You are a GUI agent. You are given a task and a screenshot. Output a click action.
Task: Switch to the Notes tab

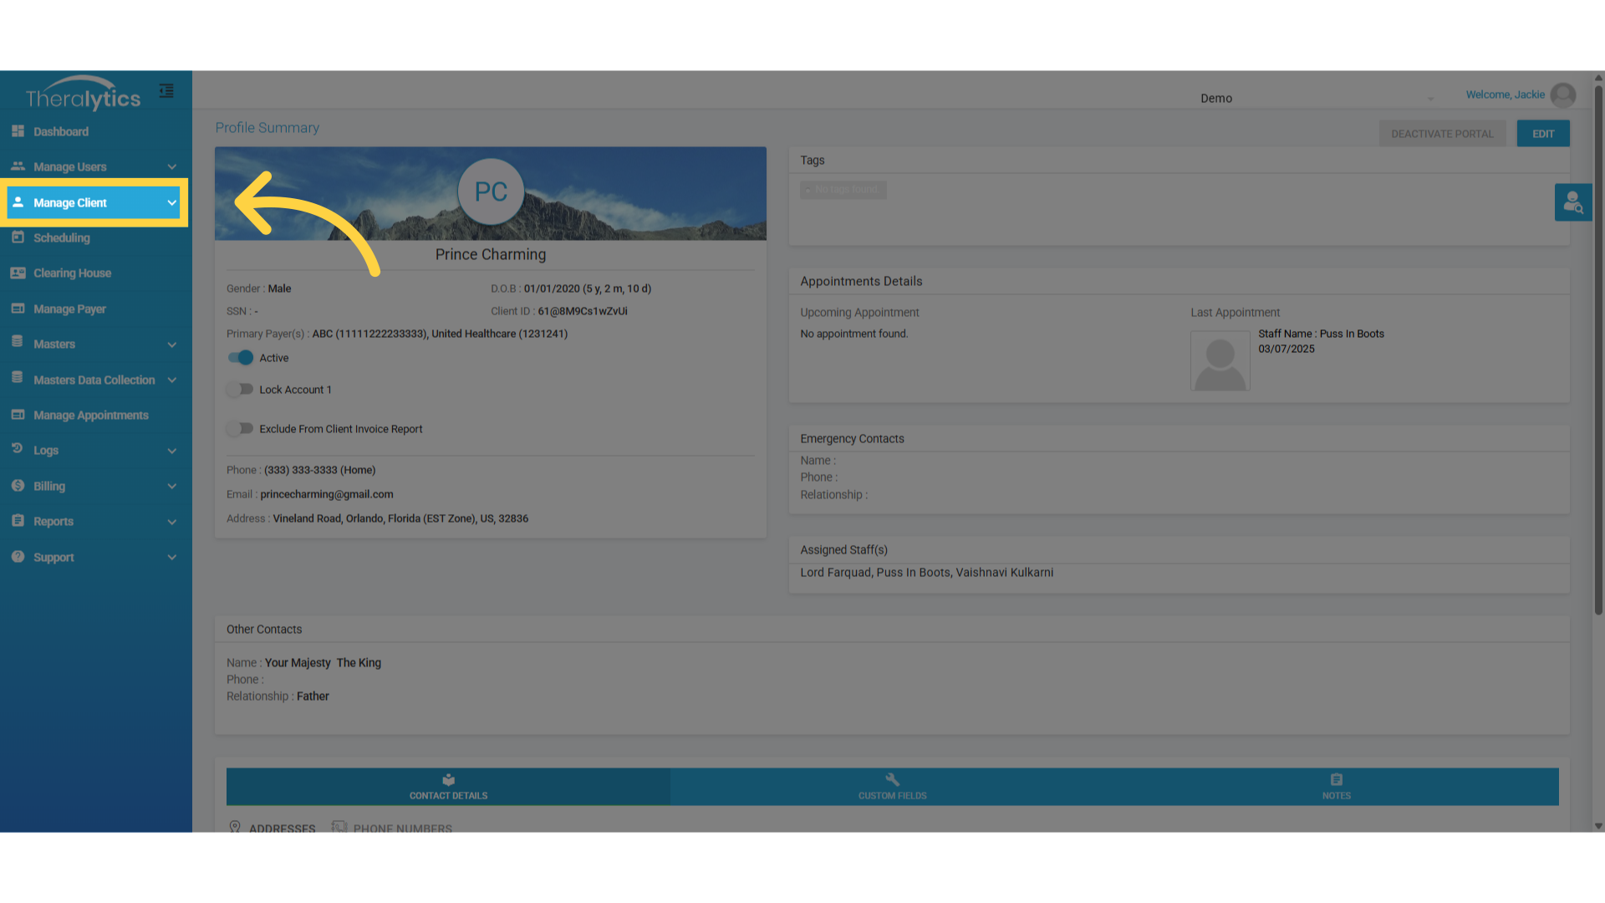point(1336,787)
